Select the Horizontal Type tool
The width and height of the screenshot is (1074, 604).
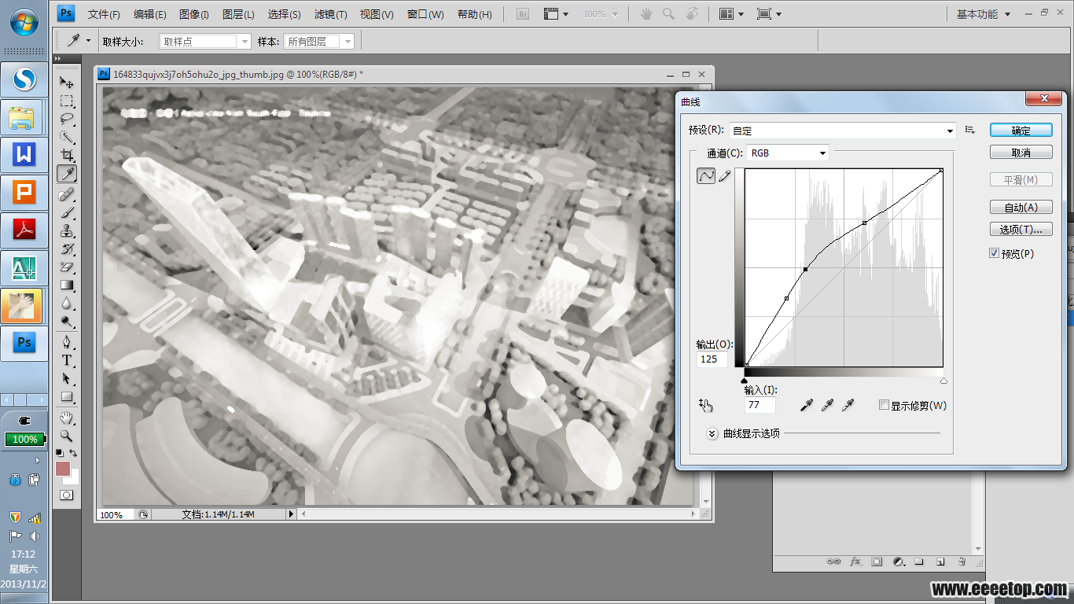click(67, 360)
